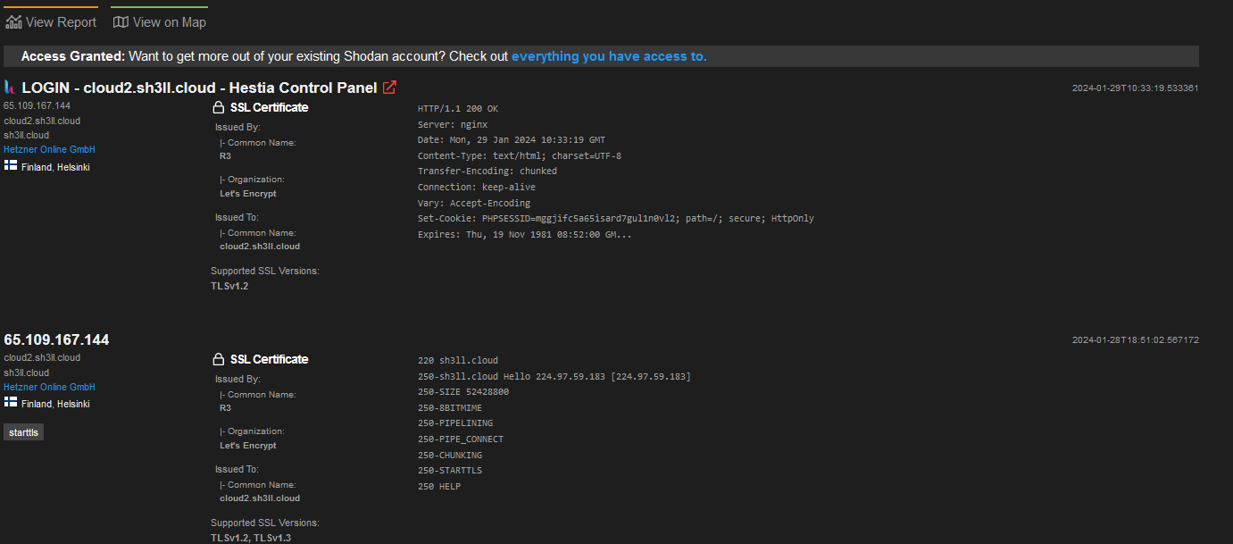Click first result's 'Let's Encrypt' organization
This screenshot has height=544, width=1233.
pyautogui.click(x=248, y=193)
